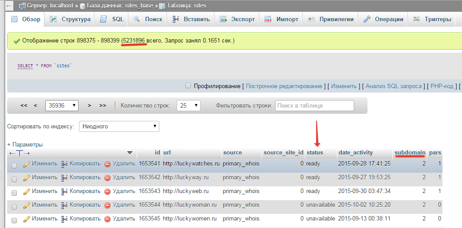Open the page number dropdown showing 35936
This screenshot has width=462, height=228.
coord(62,105)
